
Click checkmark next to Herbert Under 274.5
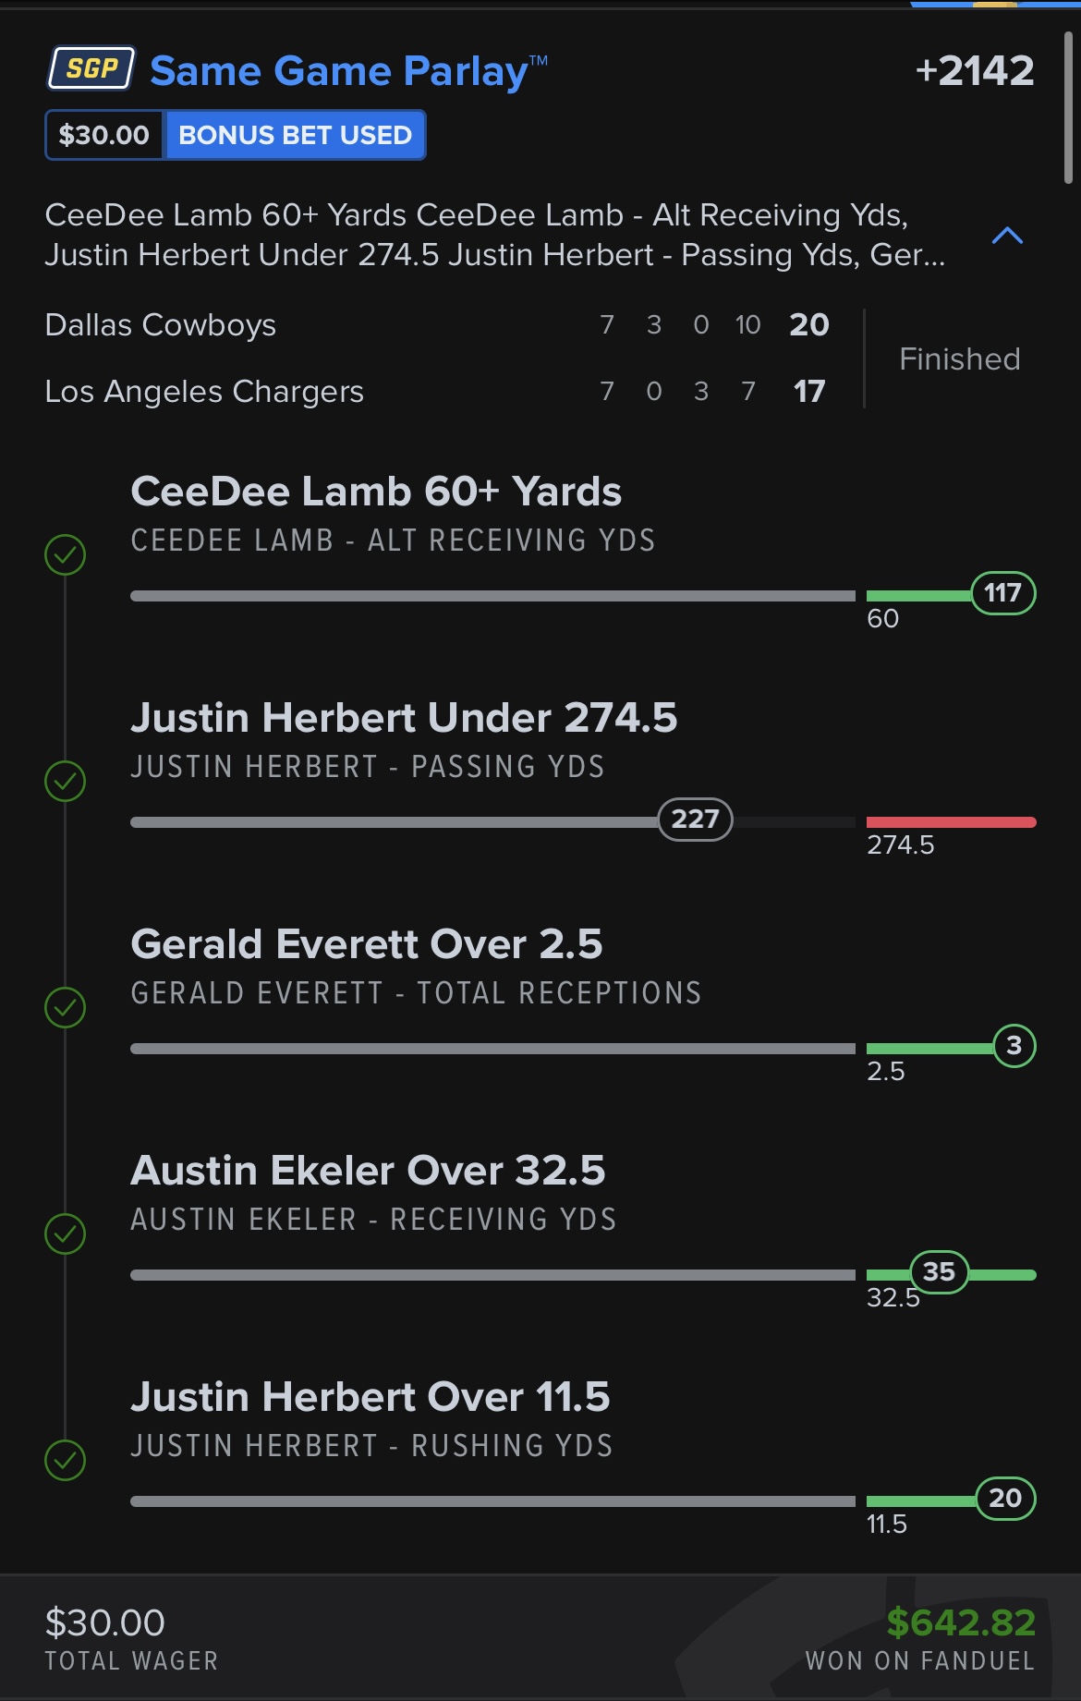click(66, 782)
